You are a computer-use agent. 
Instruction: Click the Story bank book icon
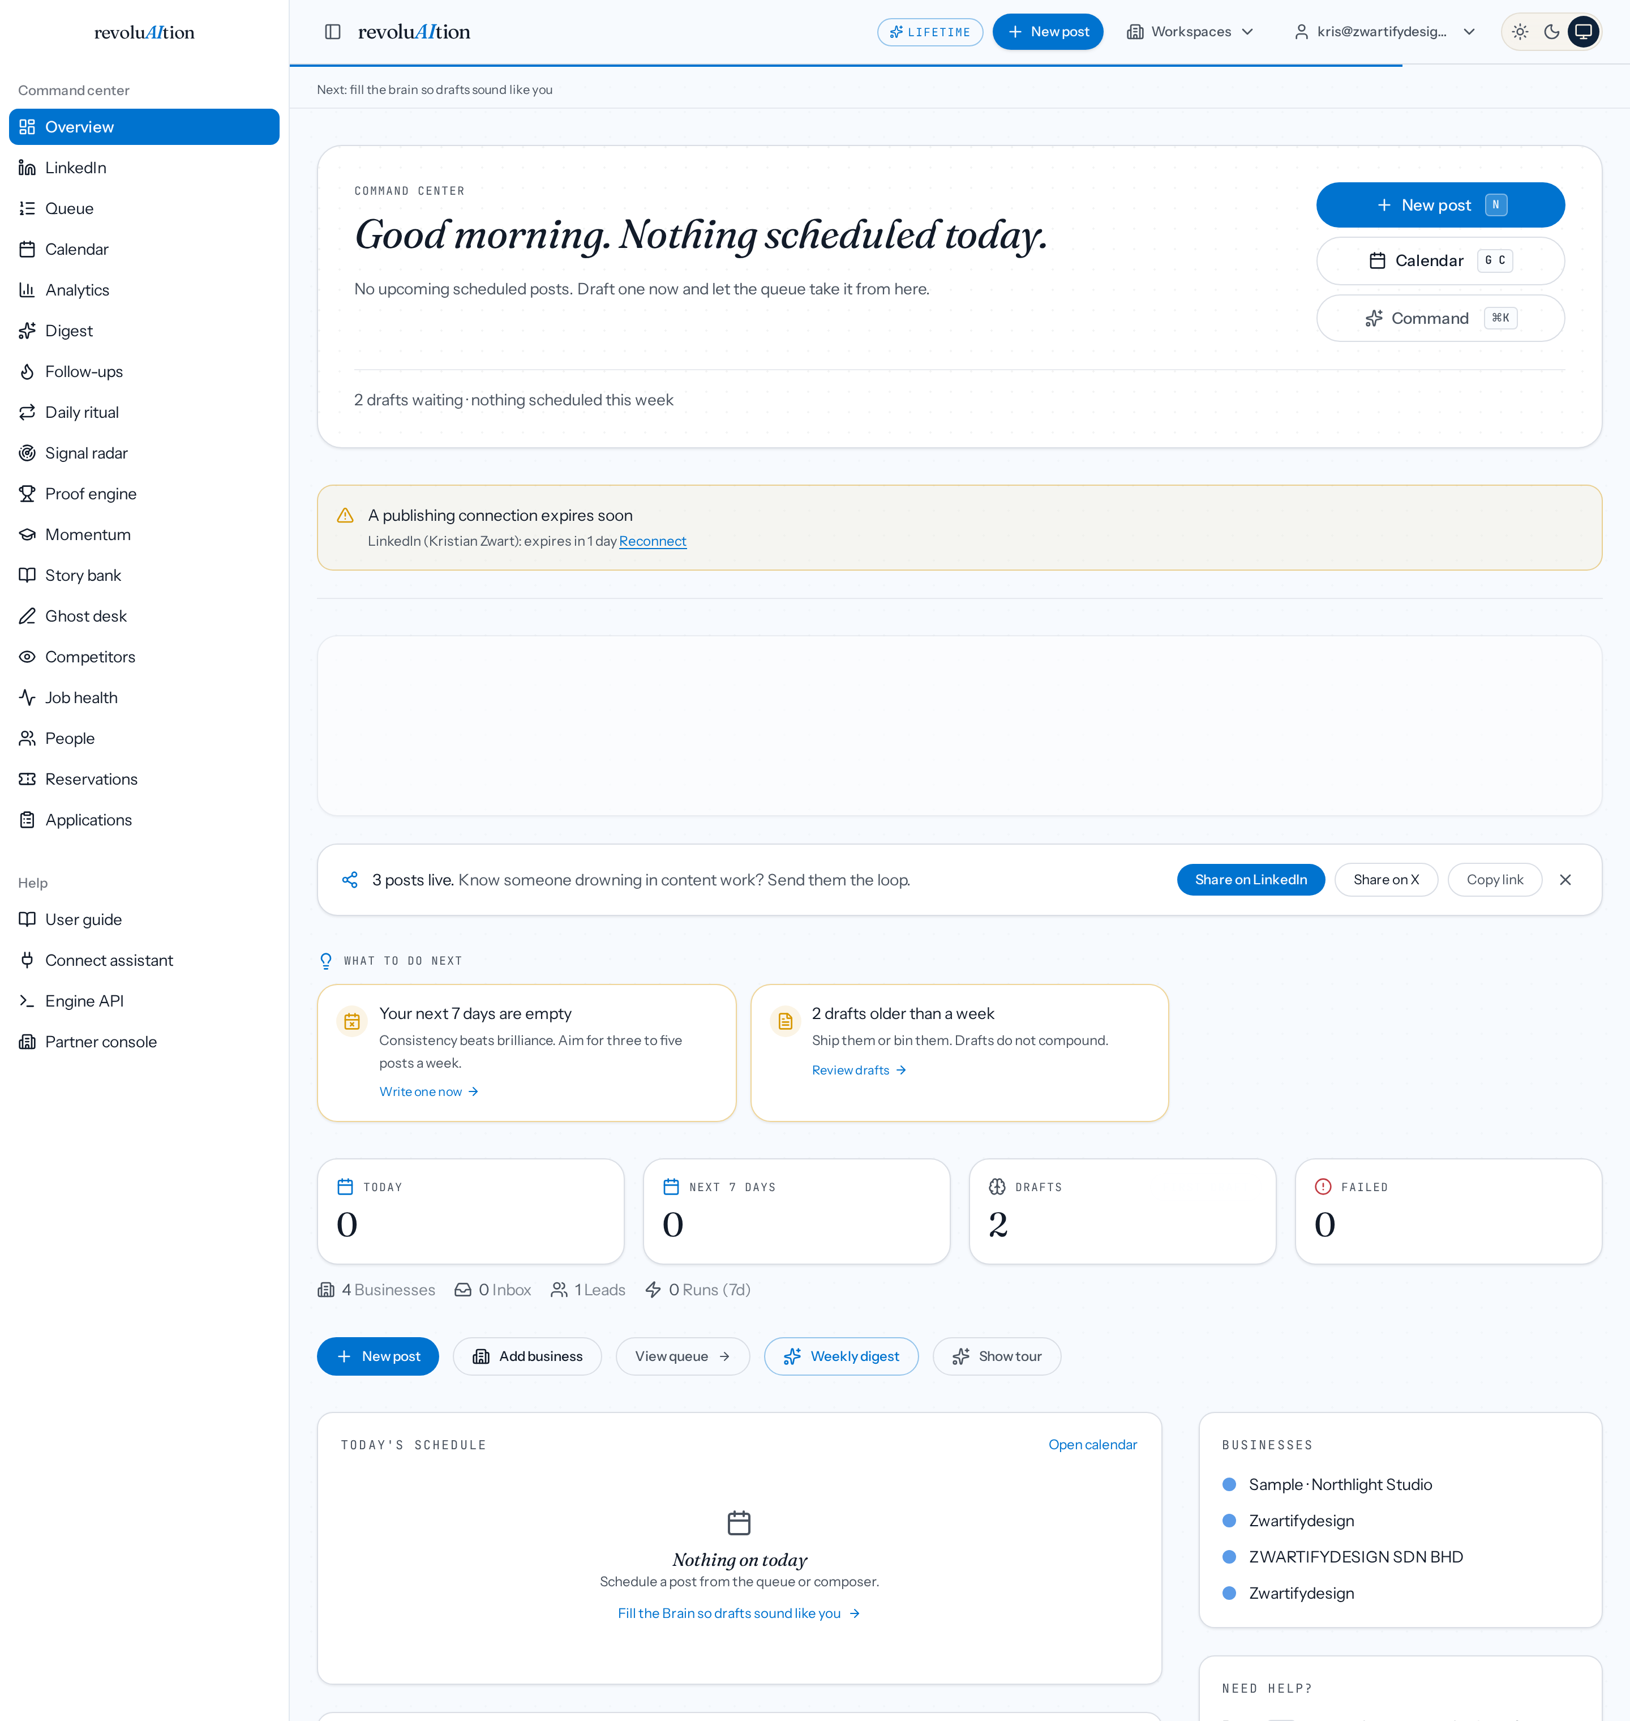(28, 575)
